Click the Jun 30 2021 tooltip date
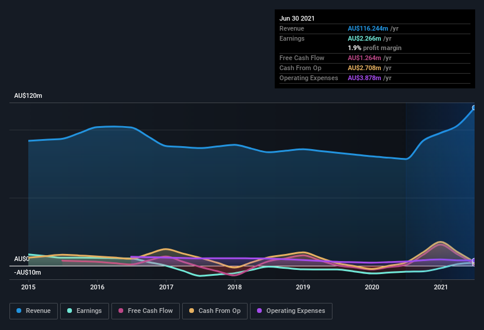 297,18
